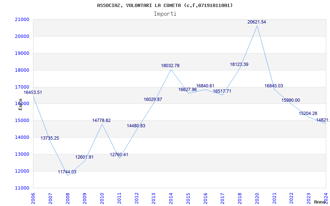
Task: Select the 15204.28 data label
Action: 308,114
